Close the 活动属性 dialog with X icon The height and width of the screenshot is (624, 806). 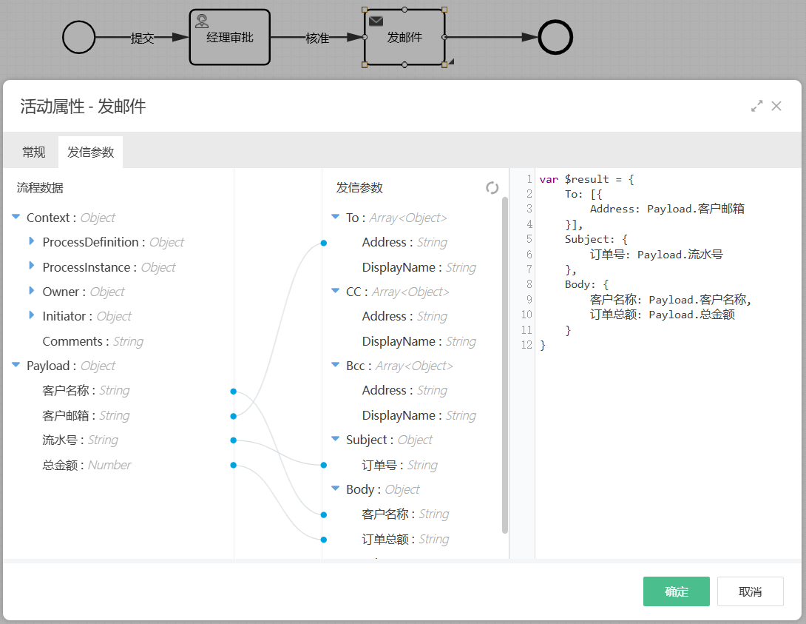click(x=776, y=106)
